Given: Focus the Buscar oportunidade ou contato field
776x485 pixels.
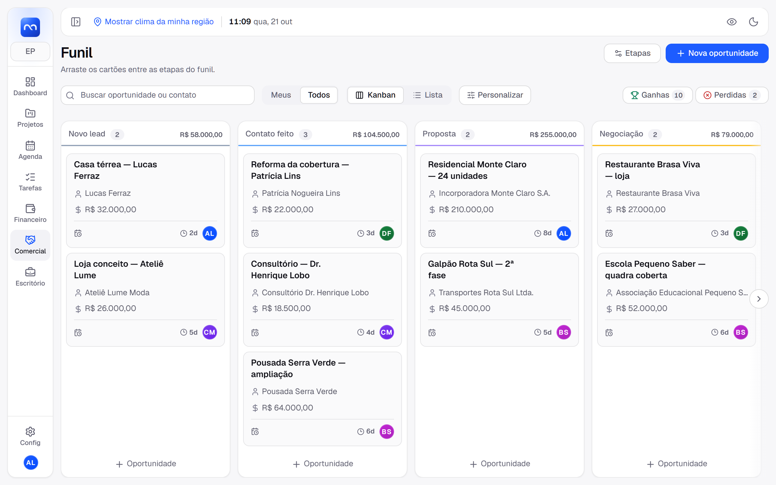Looking at the screenshot, I should click(157, 95).
